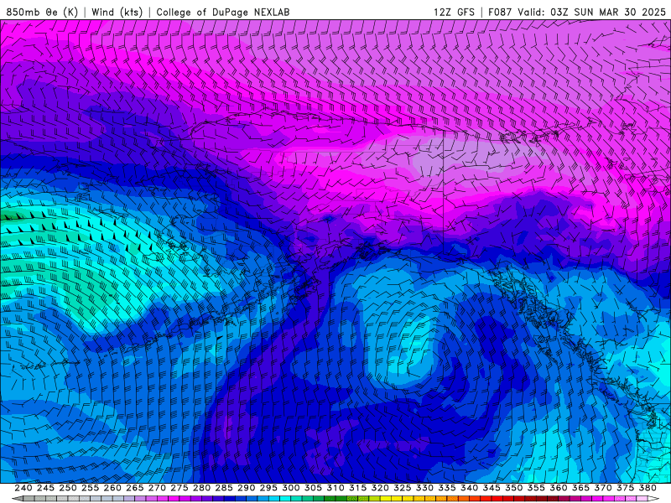Click the 380 value on the color scale
The width and height of the screenshot is (671, 503).
(x=648, y=488)
